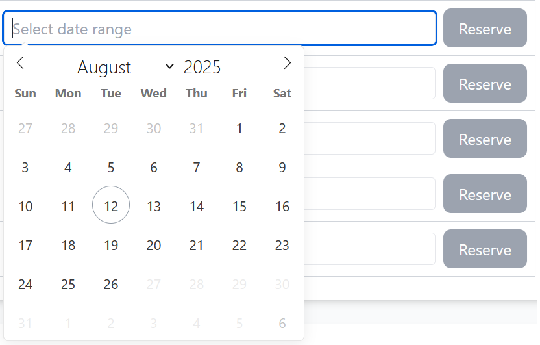
Task: Go to the previous month arrow
Action: 20,63
